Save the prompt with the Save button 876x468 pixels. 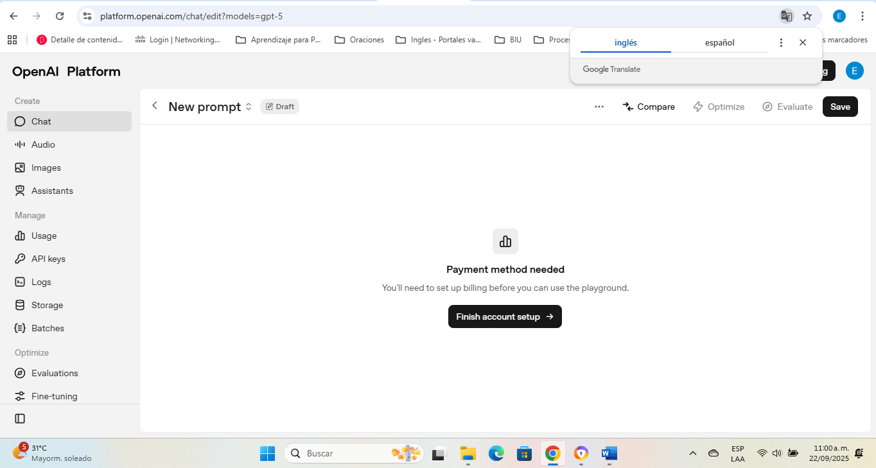(840, 107)
